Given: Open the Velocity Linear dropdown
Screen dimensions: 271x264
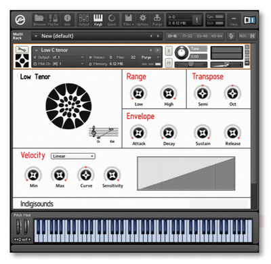Looking at the screenshot, I should click(x=73, y=156).
